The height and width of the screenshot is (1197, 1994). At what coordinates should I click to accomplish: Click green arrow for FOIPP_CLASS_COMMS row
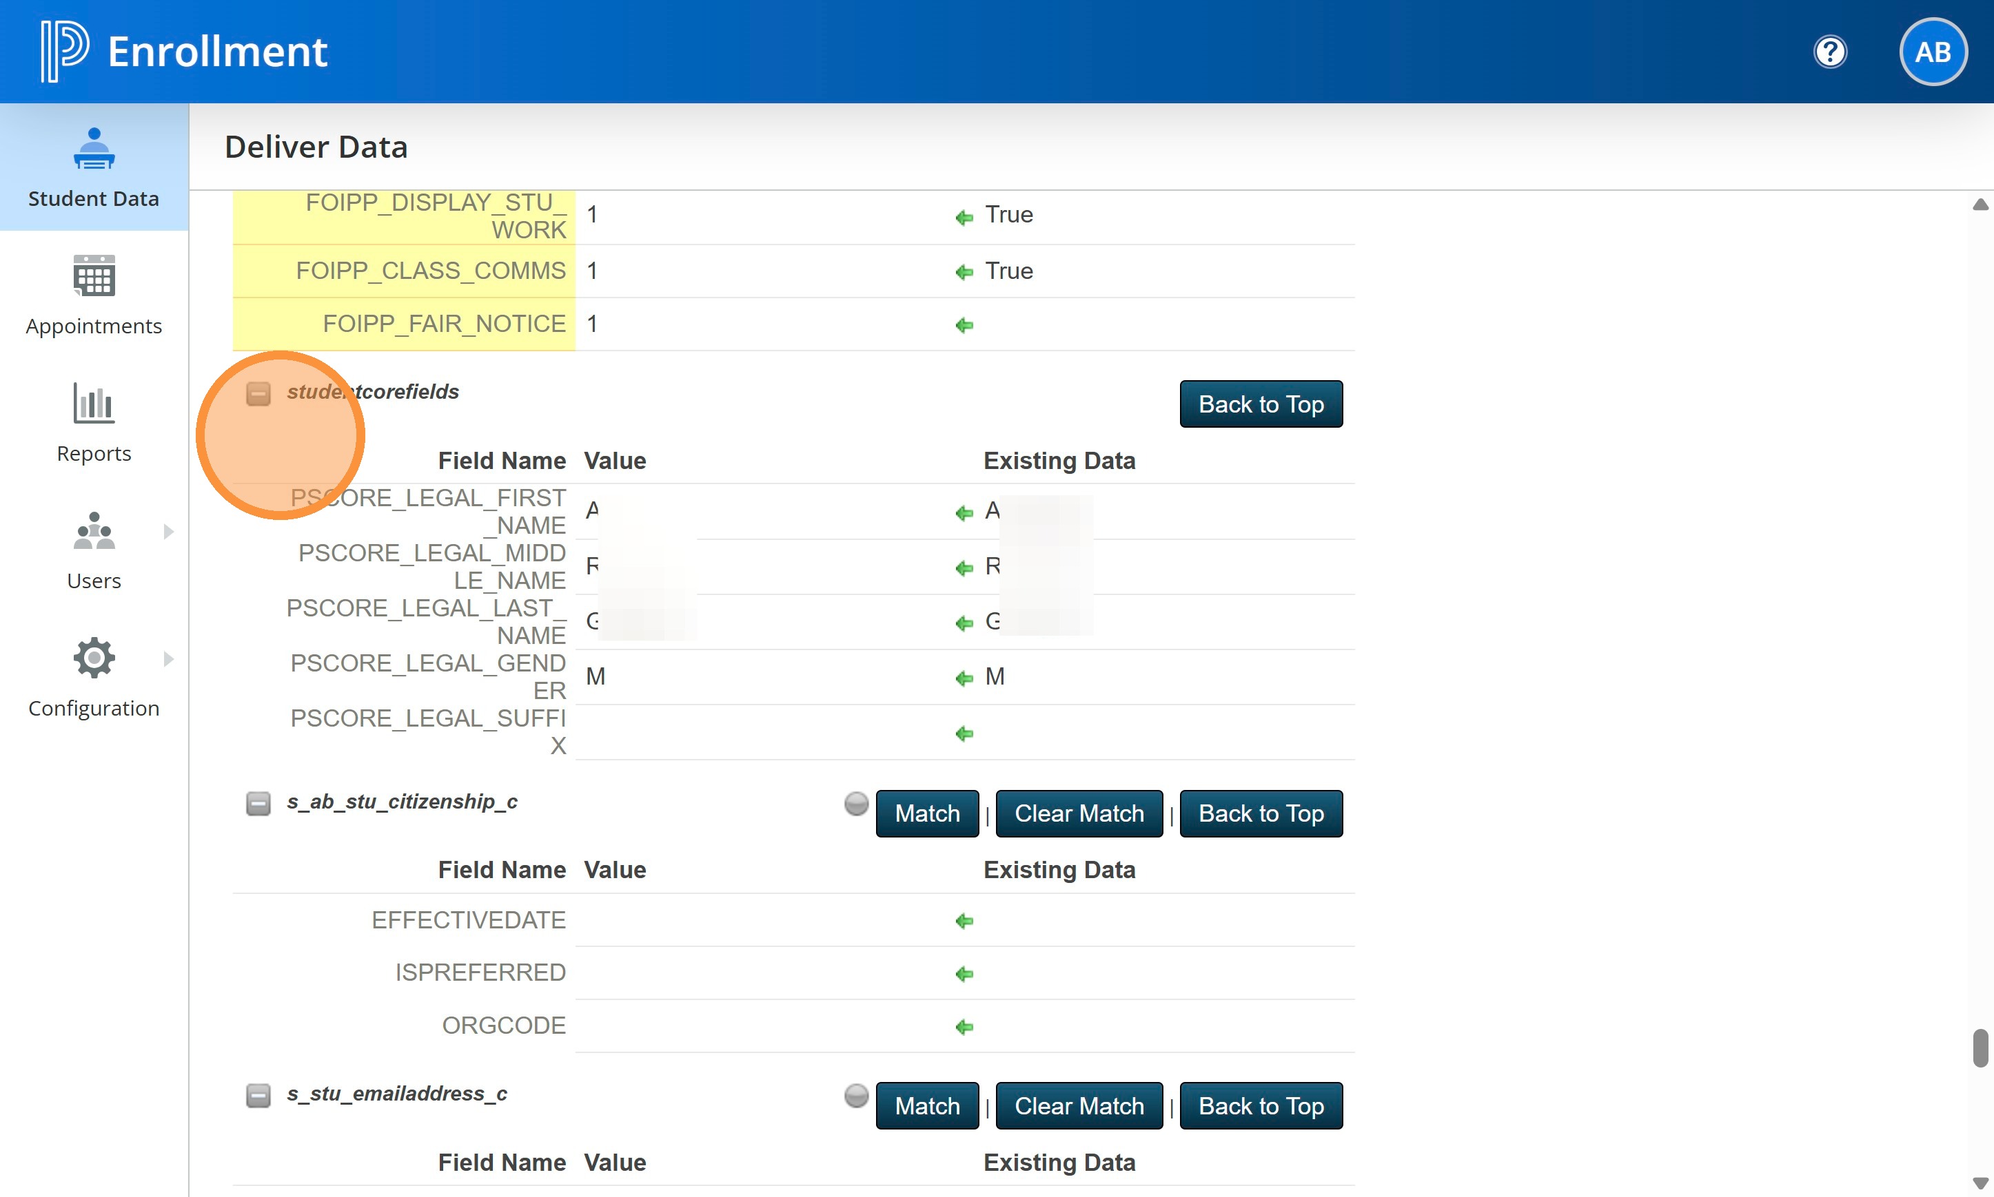click(964, 272)
